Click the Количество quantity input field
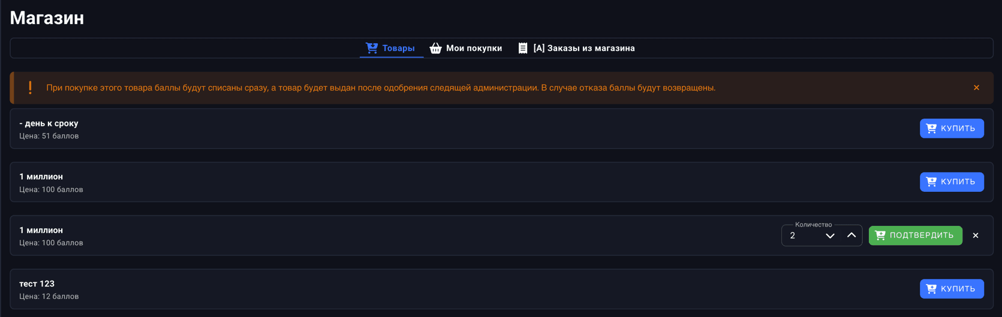This screenshot has width=1002, height=317. [802, 236]
